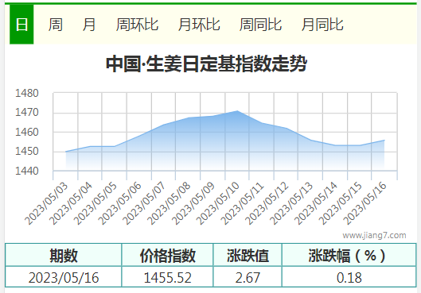Viewport: 421px width, 293px height.
Task: Click x-axis date 2023/05/10
Action: pos(218,203)
